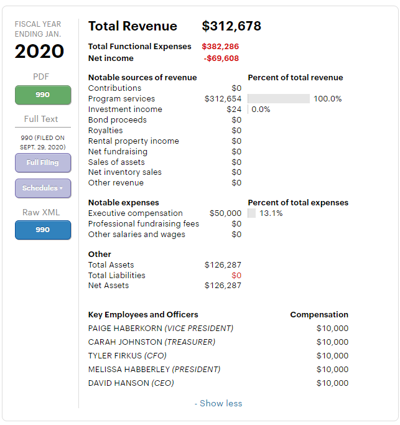400x425 pixels.
Task: Expand the Schedules dropdown
Action: coord(43,188)
